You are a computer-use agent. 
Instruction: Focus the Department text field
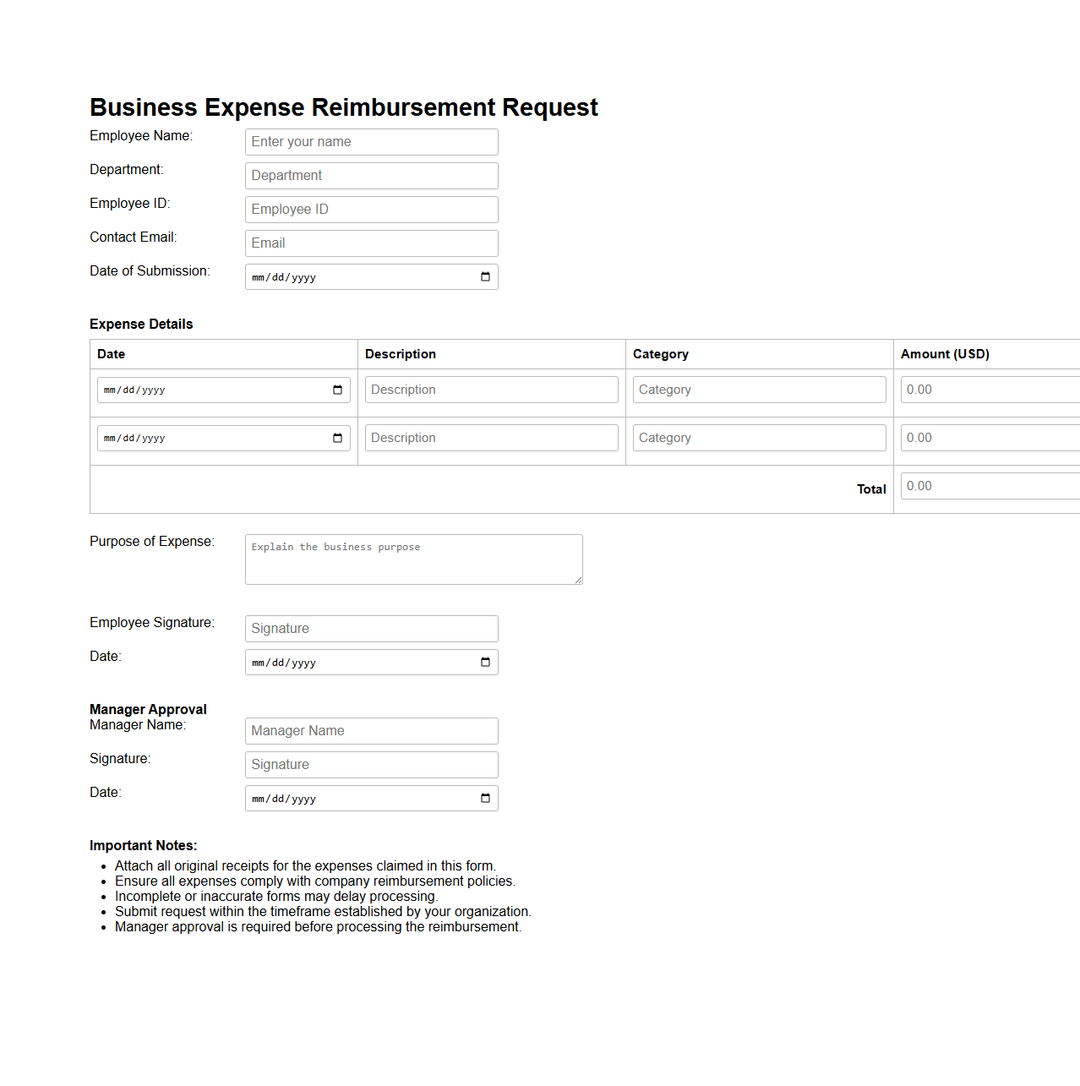point(371,176)
